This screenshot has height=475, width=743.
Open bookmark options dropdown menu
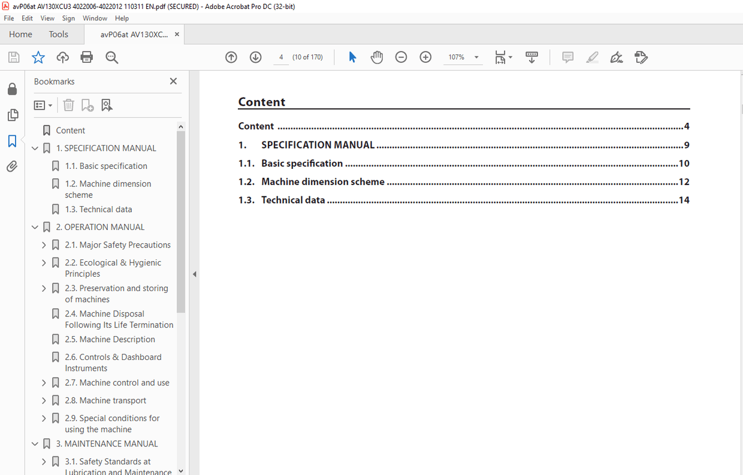(43, 105)
